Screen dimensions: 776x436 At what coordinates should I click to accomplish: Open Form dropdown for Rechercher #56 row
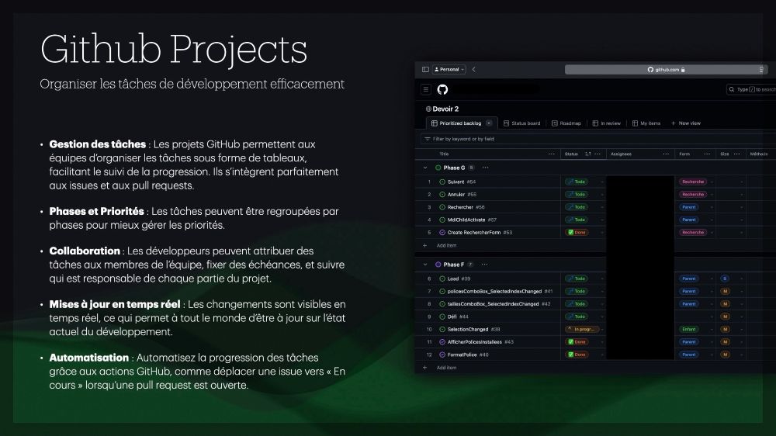(712, 207)
